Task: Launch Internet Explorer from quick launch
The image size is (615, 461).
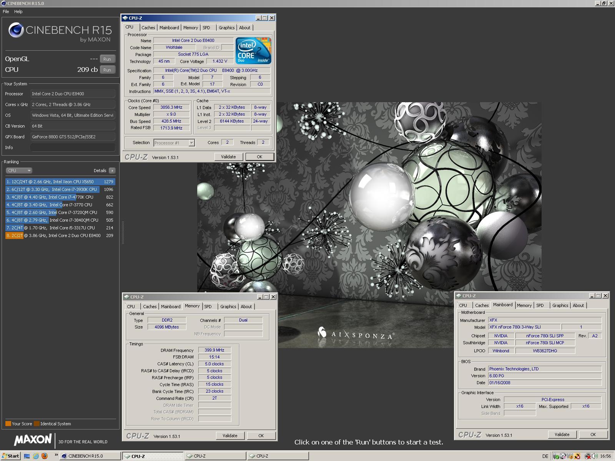Action: pyautogui.click(x=36, y=456)
